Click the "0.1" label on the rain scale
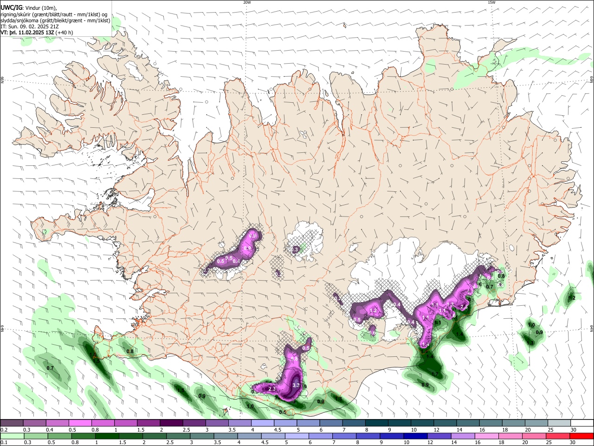This screenshot has height=446, width=594. 4,442
